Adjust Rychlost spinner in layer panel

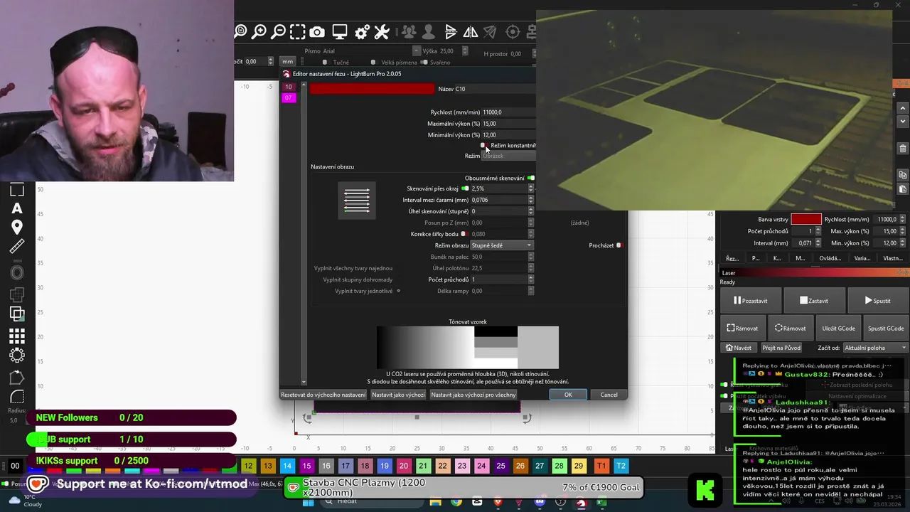point(903,220)
